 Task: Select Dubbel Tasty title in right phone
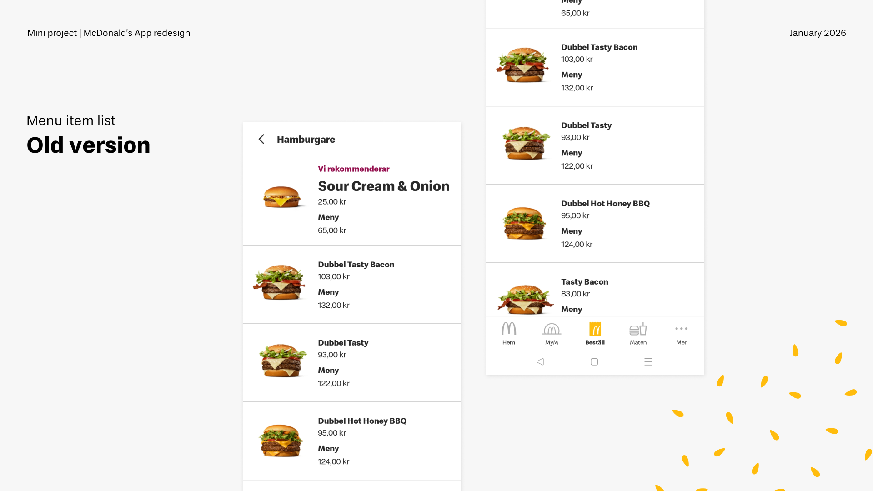[x=586, y=125]
